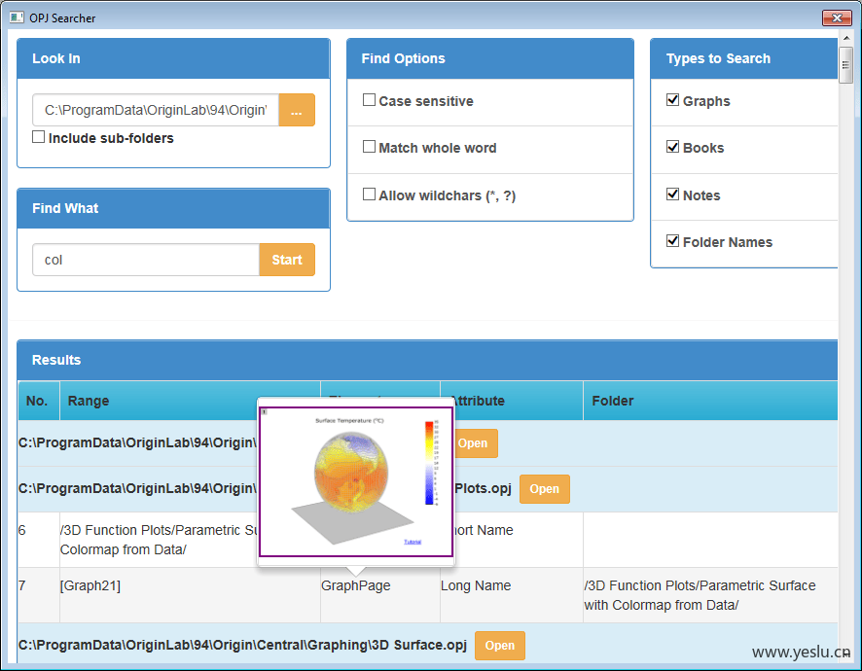
Task: Enable the Include sub-folders checkbox
Action: pyautogui.click(x=39, y=137)
